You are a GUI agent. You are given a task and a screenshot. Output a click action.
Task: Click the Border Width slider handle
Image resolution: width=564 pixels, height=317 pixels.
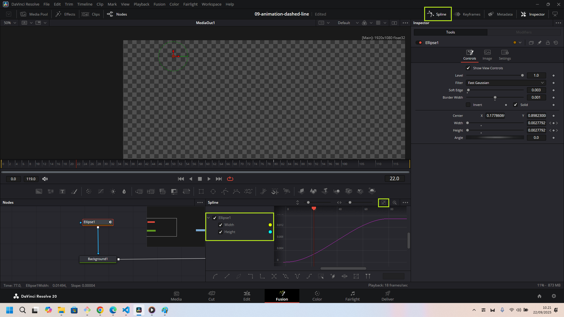[x=495, y=97]
